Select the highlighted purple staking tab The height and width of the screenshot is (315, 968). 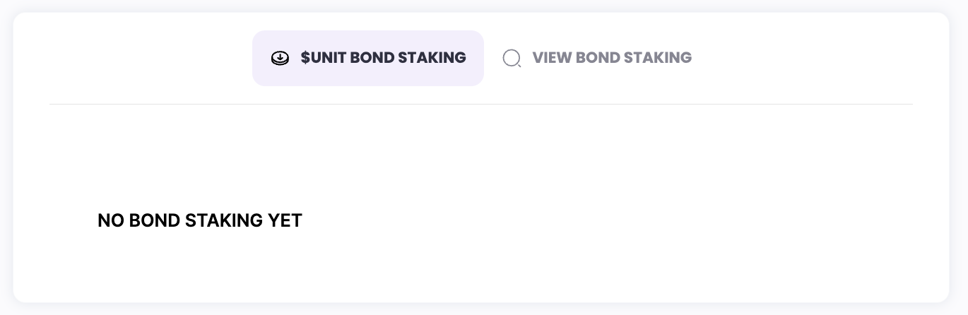367,58
